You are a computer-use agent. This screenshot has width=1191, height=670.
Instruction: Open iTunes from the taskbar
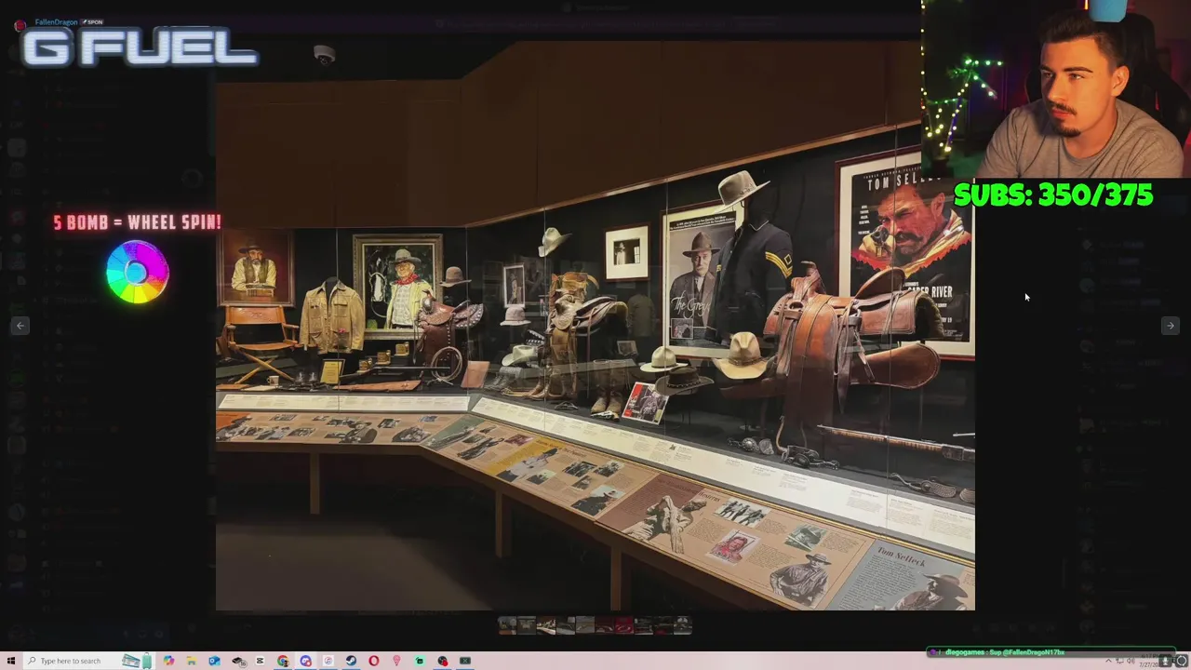pos(328,661)
